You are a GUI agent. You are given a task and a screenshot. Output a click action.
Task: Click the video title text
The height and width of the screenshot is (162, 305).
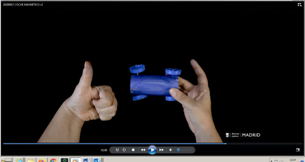point(23,4)
